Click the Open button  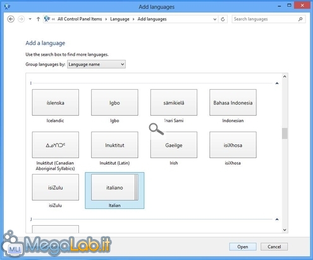[243, 247]
